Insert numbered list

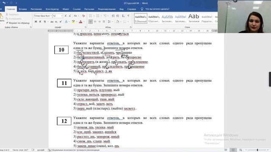point(98,16)
